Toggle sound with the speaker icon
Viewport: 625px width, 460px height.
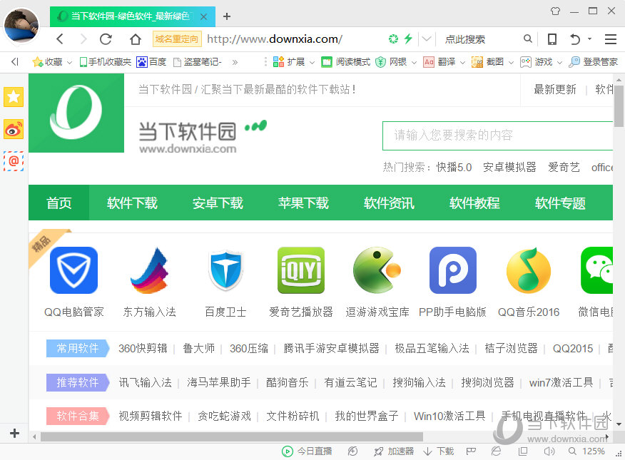pos(549,451)
